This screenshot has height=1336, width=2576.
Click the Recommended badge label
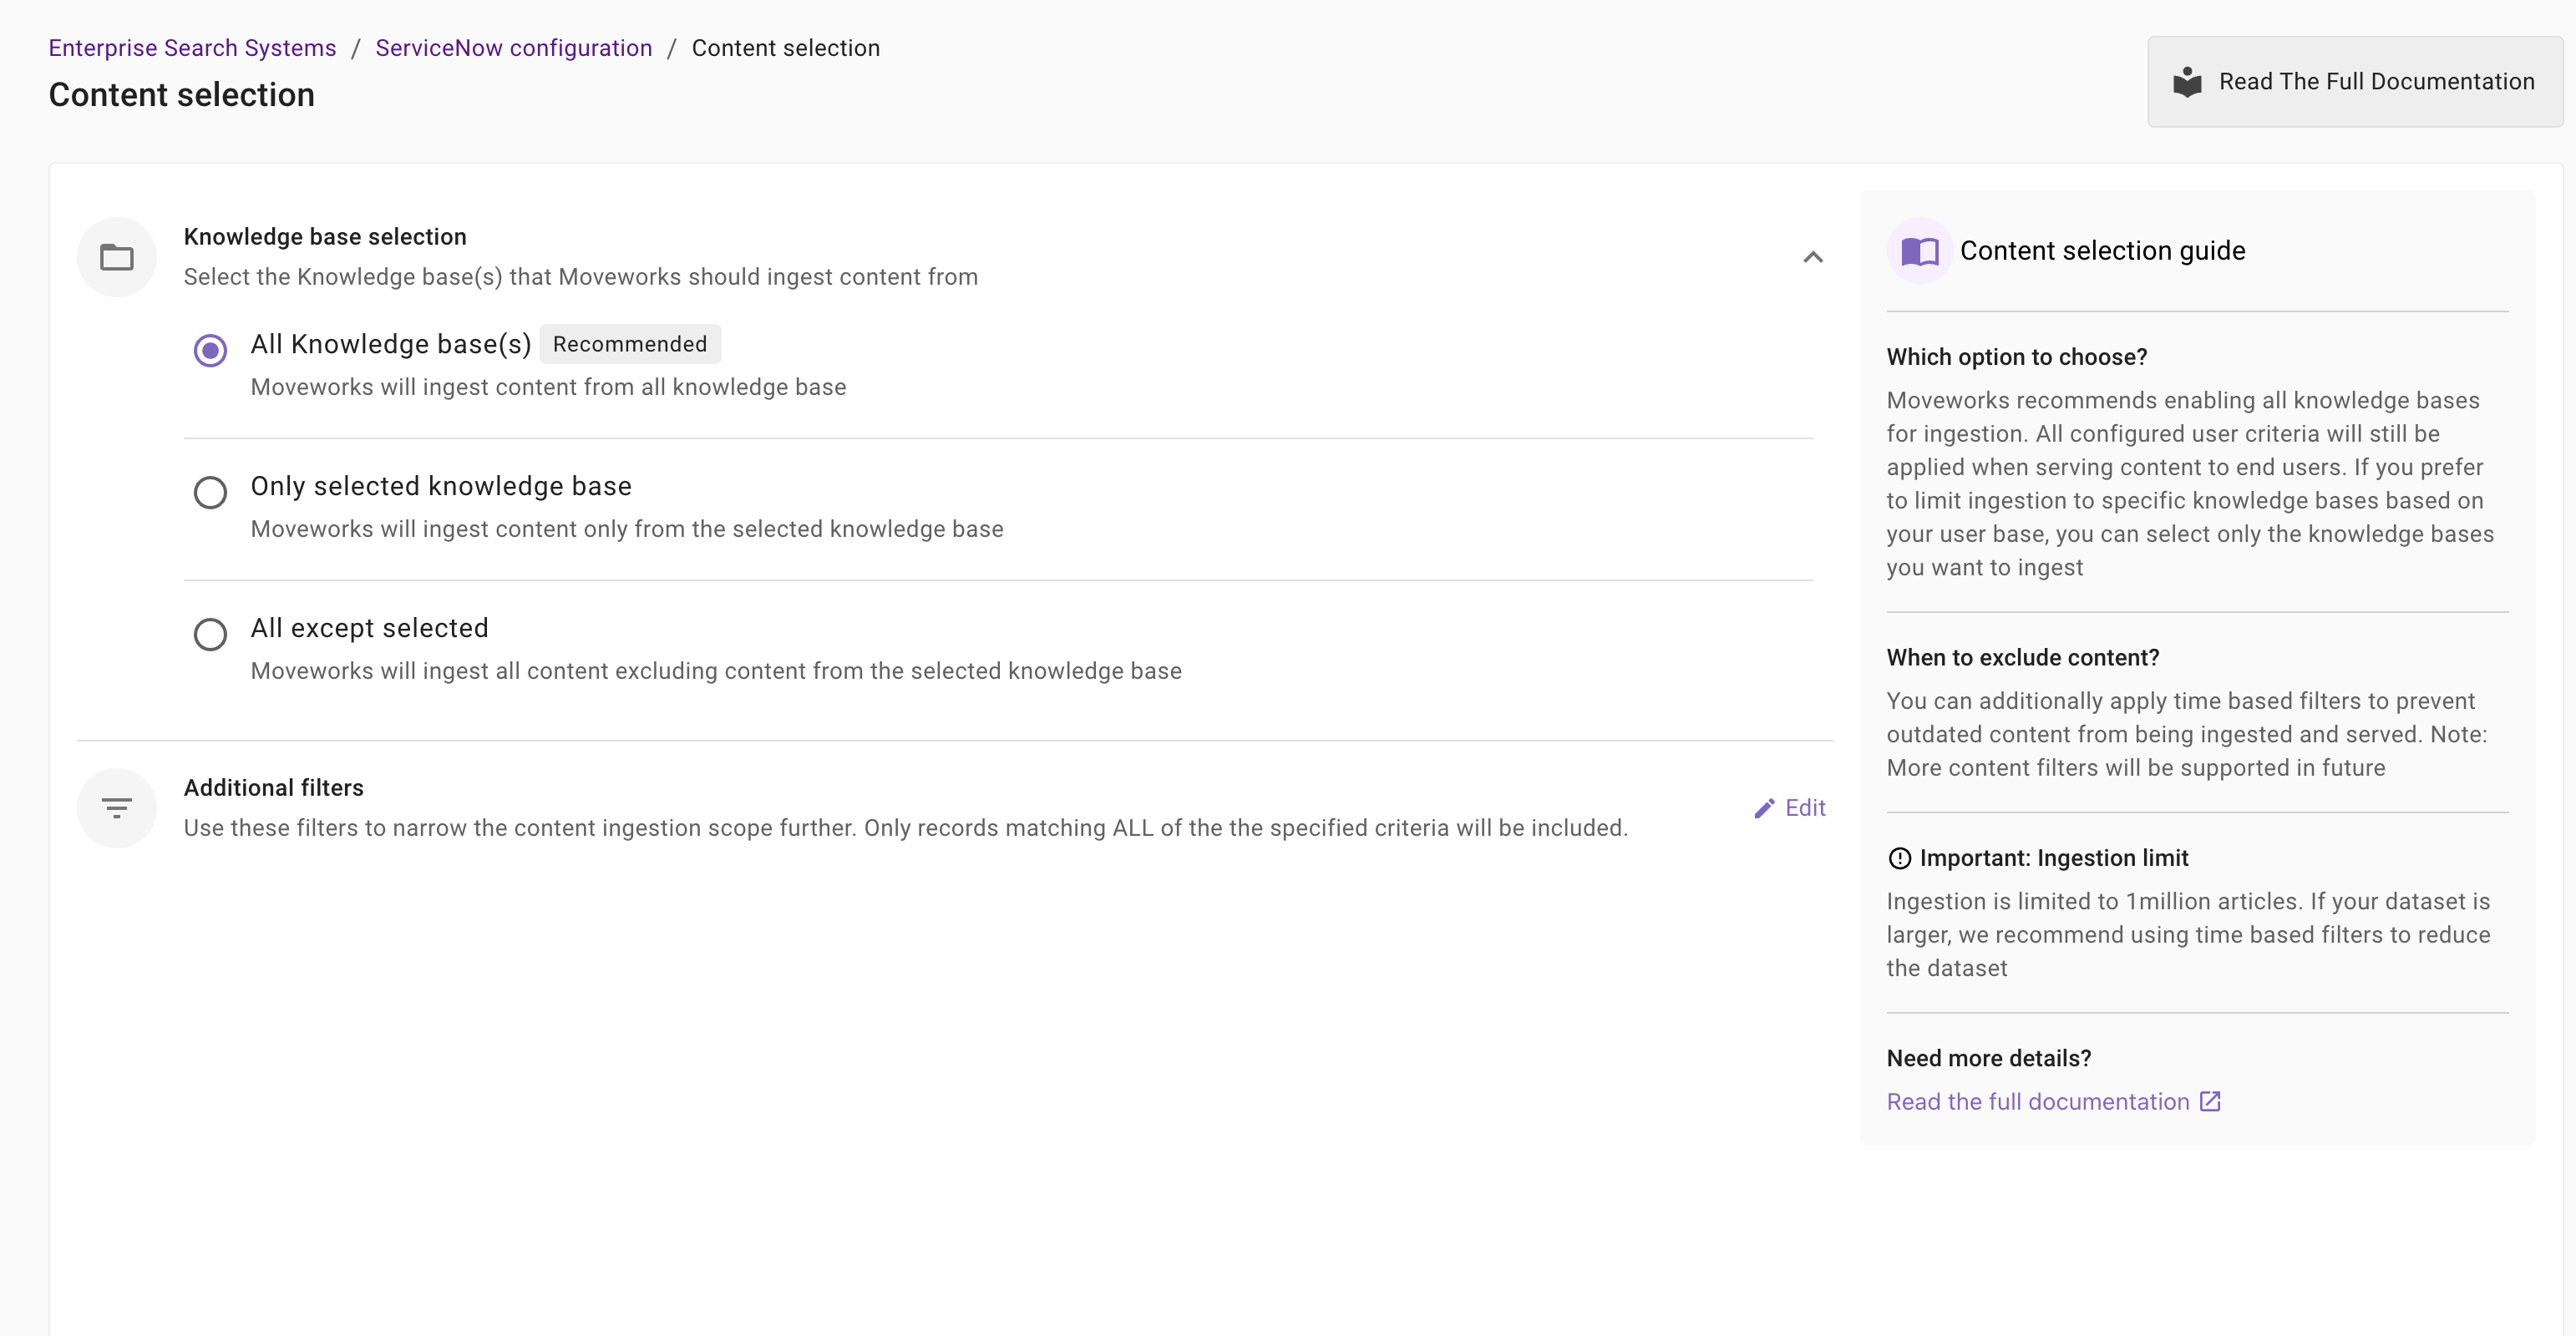629,344
